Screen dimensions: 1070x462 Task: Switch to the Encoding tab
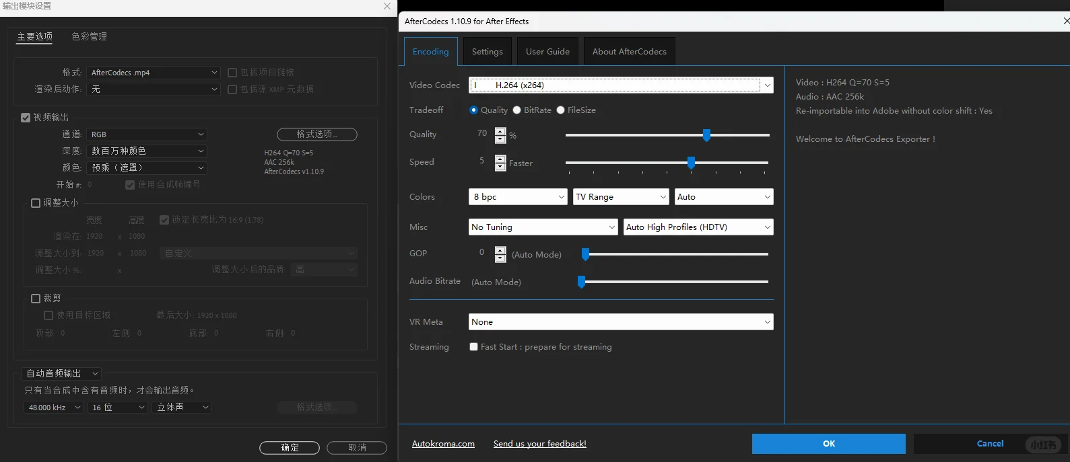click(x=431, y=52)
